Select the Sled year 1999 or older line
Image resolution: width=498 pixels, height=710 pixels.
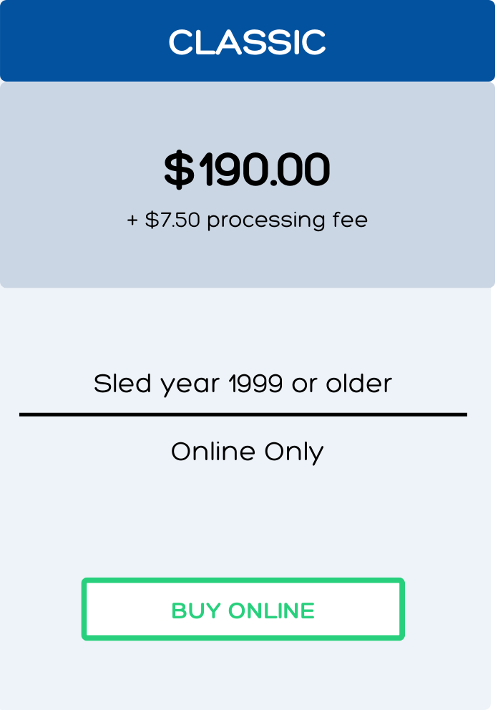(243, 384)
